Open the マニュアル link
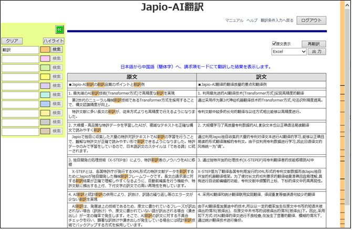The width and height of the screenshot is (352, 230). (234, 21)
